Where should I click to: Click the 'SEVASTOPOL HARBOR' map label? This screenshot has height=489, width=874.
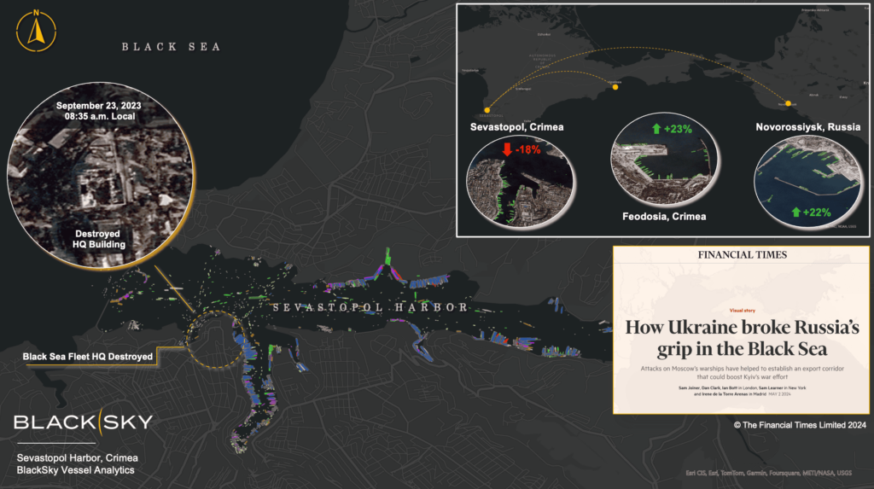click(370, 307)
